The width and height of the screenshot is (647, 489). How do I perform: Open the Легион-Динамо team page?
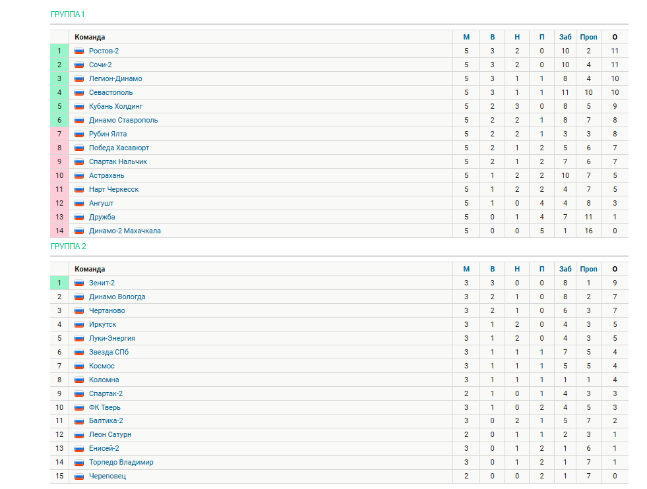pos(115,78)
